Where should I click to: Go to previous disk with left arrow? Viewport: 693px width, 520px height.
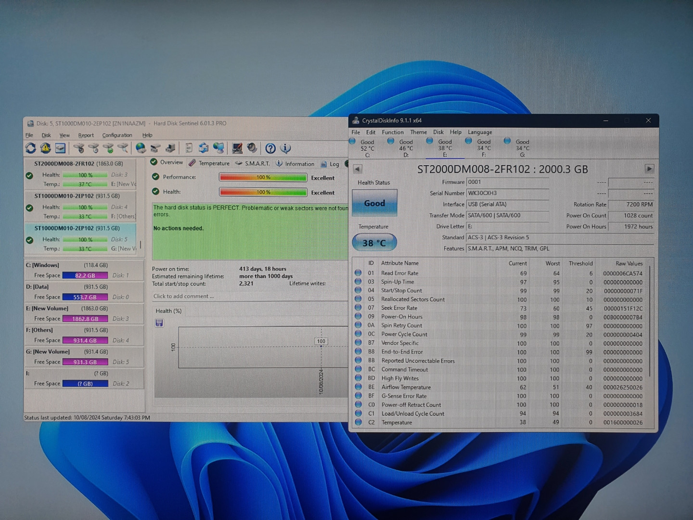(x=358, y=169)
